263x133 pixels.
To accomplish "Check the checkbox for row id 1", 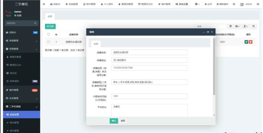I will 49,42.
